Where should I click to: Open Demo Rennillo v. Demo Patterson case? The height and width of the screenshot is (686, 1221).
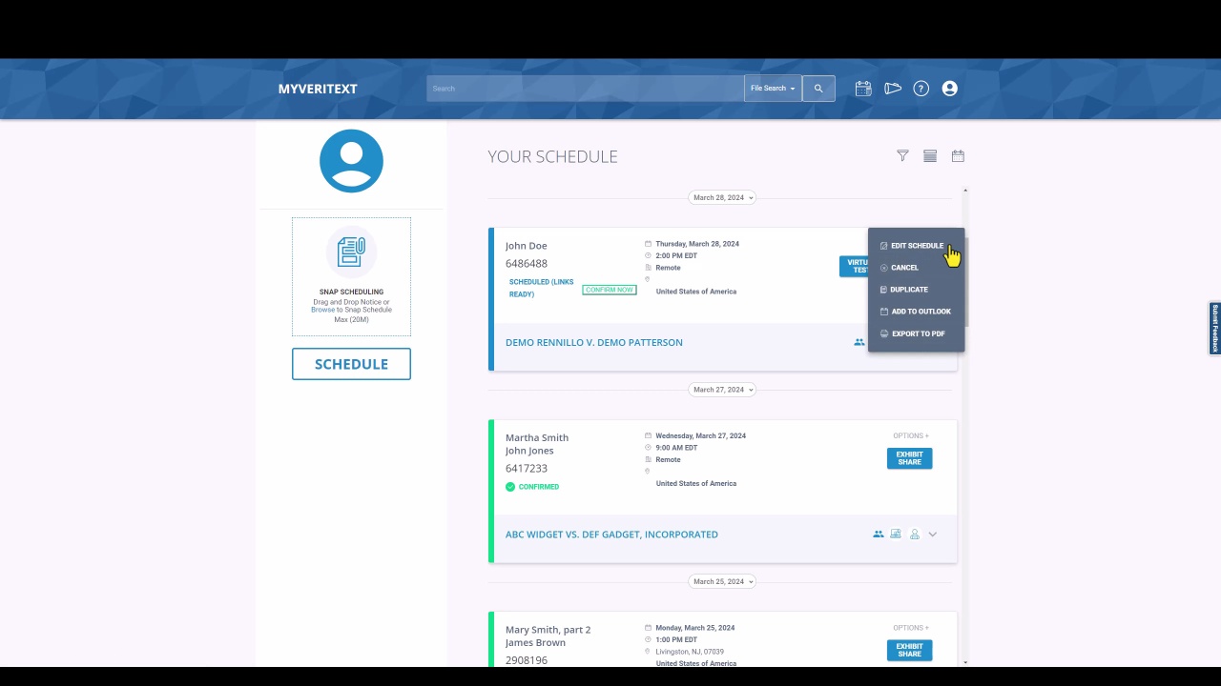594,342
